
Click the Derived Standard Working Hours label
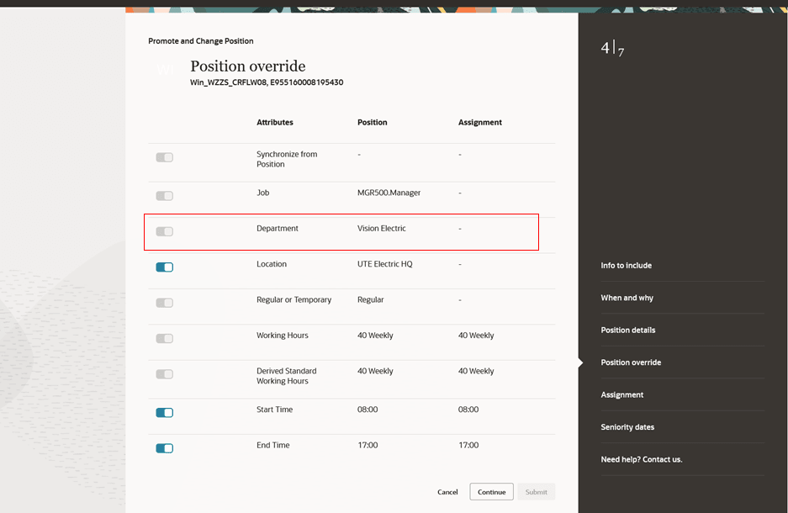pyautogui.click(x=287, y=376)
